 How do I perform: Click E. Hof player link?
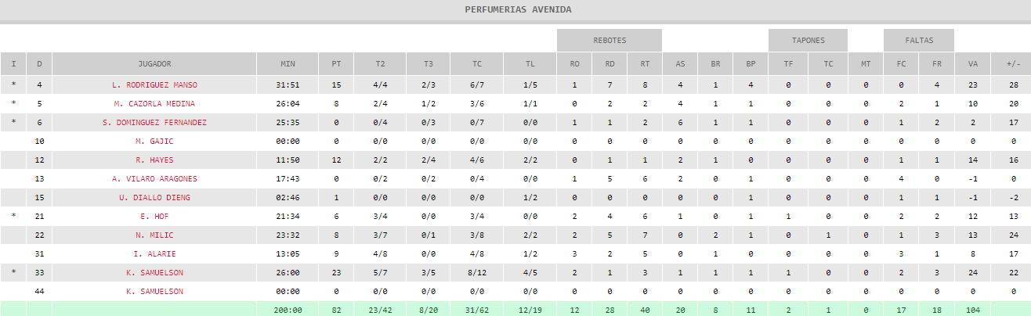[x=154, y=216]
